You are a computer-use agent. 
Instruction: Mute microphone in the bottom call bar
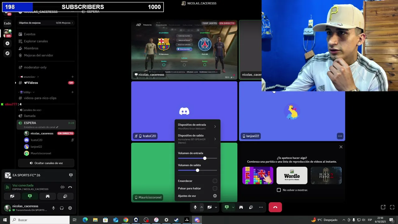point(195,207)
